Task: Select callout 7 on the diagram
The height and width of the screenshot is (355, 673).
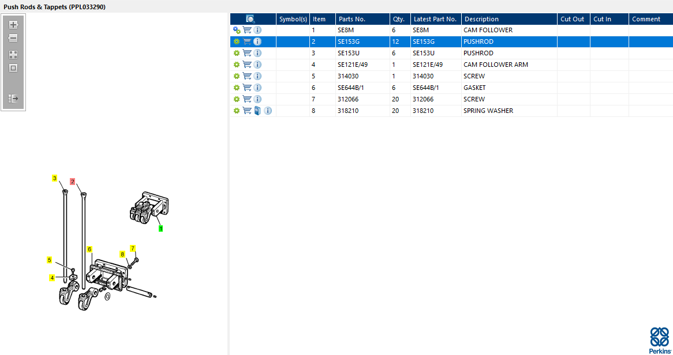Action: click(133, 248)
